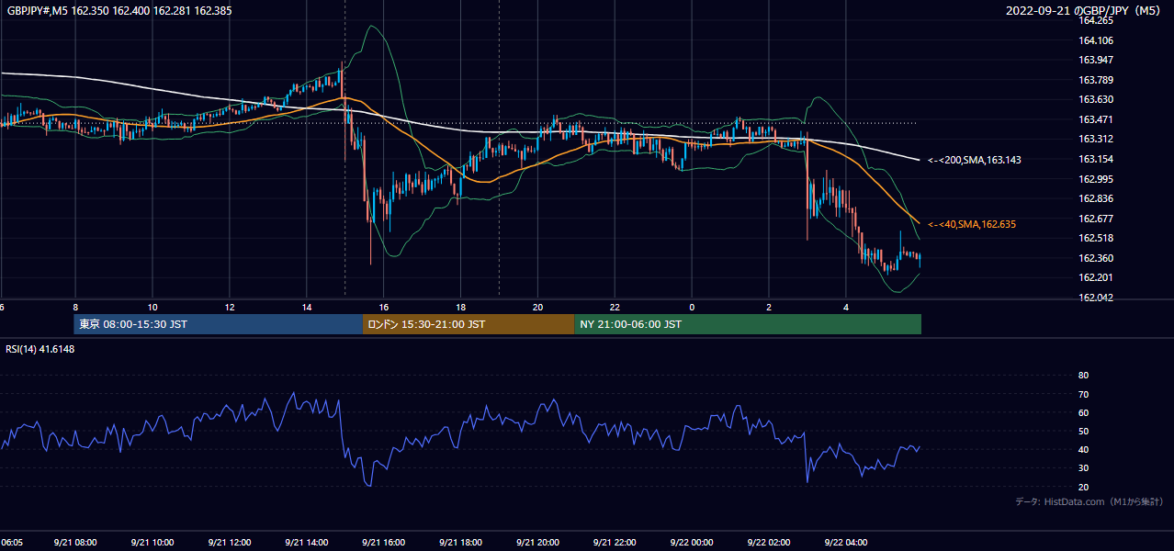Click the 9/22 02:00 time label
This screenshot has height=551, width=1174.
tap(770, 543)
